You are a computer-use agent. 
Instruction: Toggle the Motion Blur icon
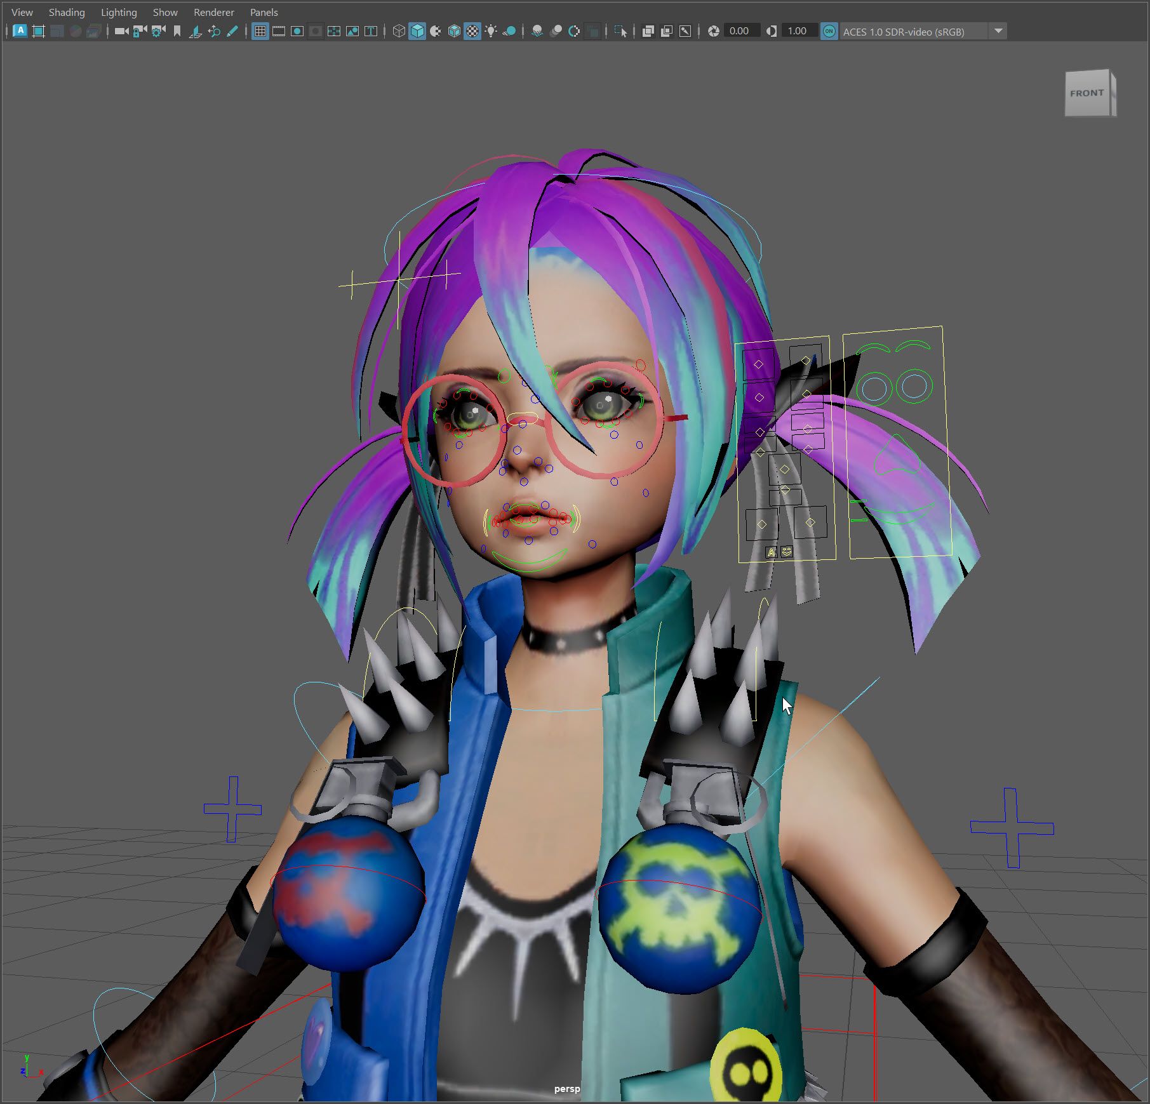pyautogui.click(x=556, y=31)
